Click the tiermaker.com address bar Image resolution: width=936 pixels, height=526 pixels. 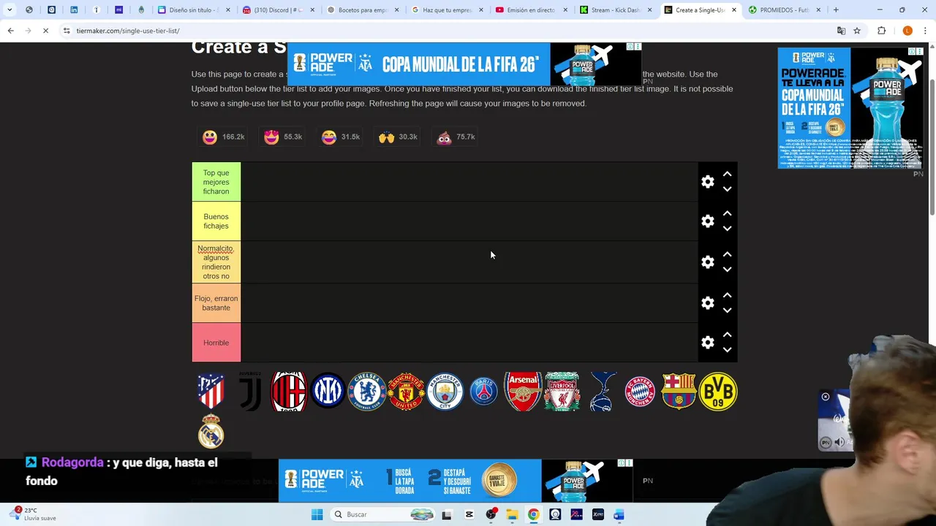coord(446,31)
